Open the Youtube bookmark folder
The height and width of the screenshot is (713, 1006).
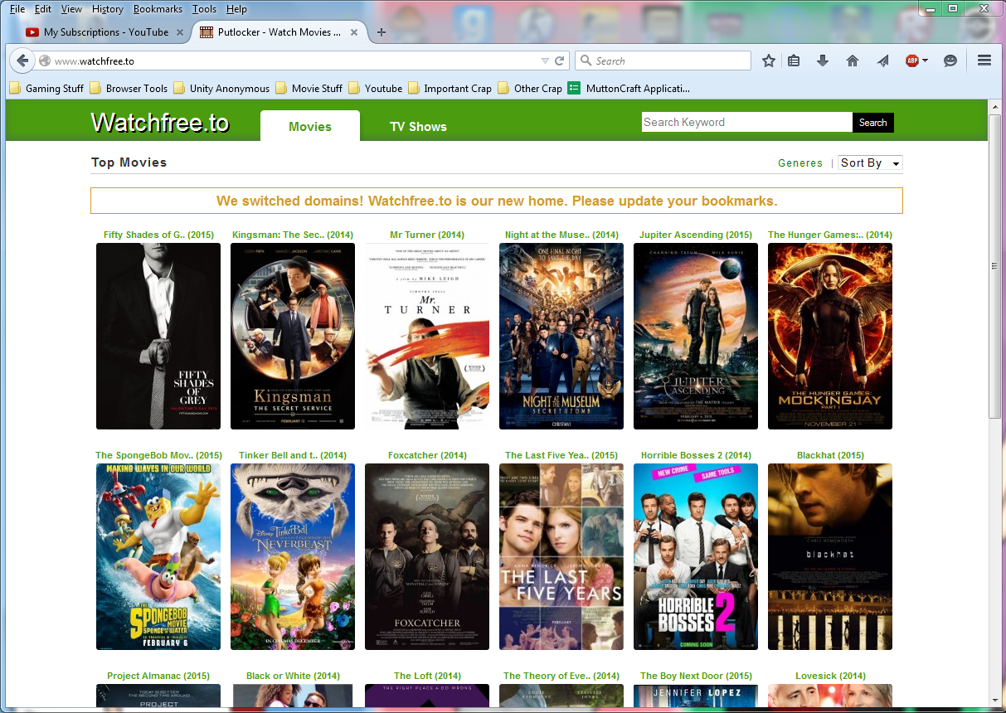pyautogui.click(x=375, y=88)
